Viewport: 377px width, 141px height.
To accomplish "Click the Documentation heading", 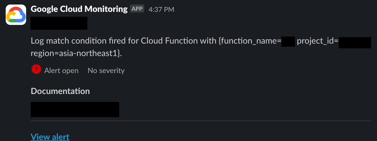I will click(60, 91).
